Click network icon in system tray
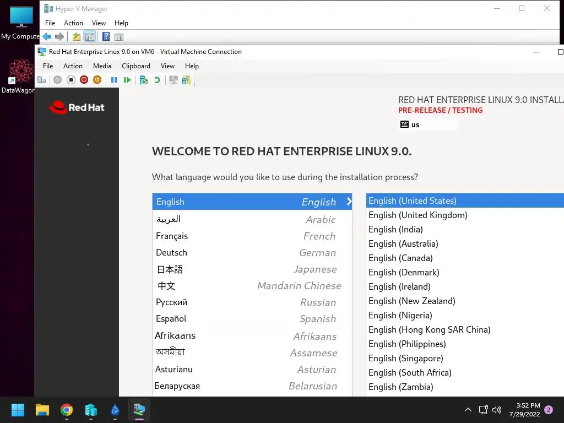This screenshot has width=564, height=423. click(x=483, y=410)
